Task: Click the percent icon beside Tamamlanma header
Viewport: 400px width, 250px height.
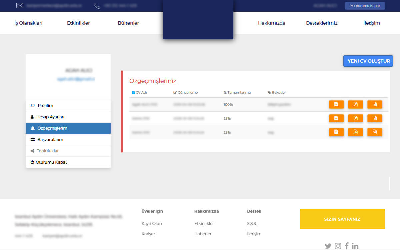Action: pyautogui.click(x=225, y=92)
